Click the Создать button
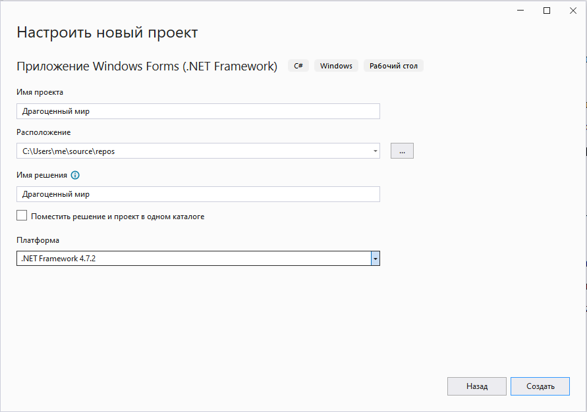The height and width of the screenshot is (412, 587). click(x=540, y=386)
